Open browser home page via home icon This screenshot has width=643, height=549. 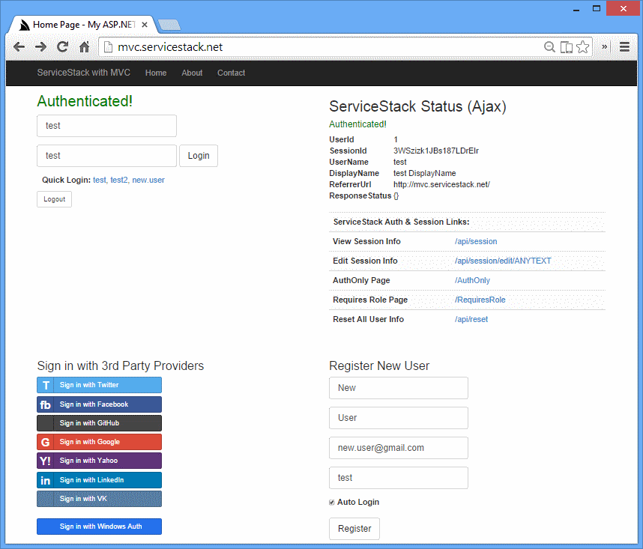[x=84, y=46]
